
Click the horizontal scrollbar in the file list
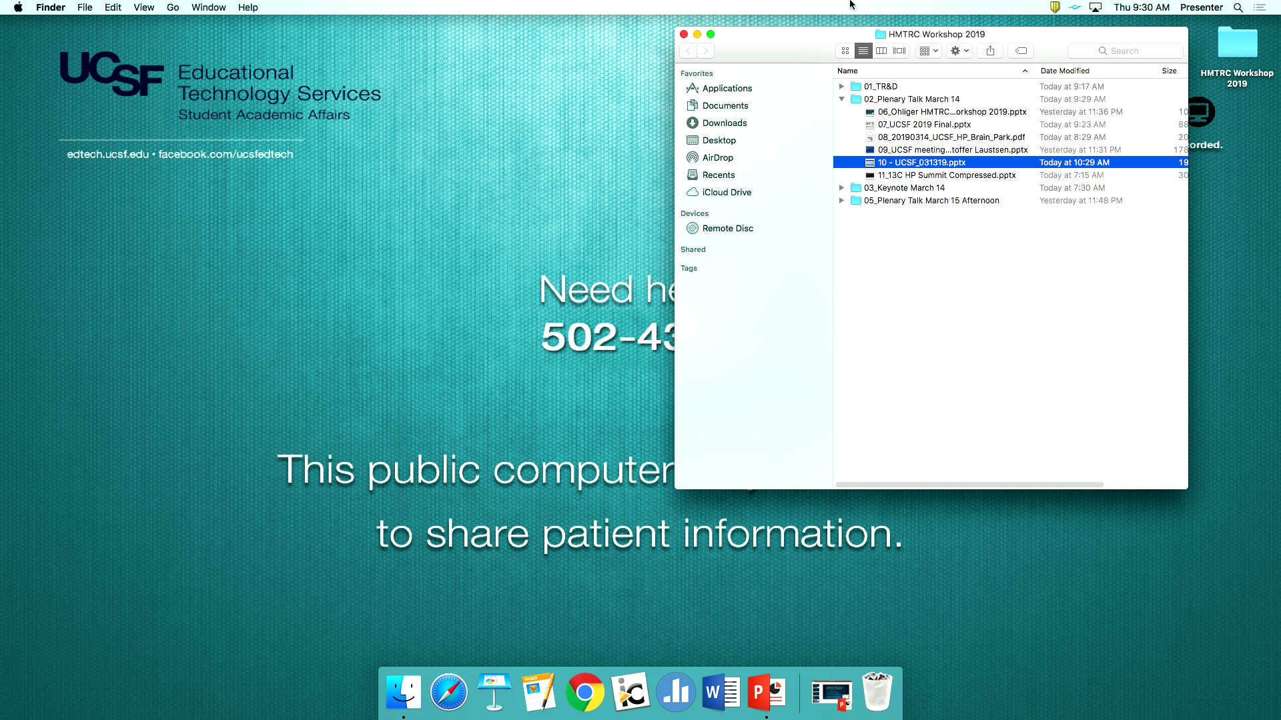click(969, 485)
